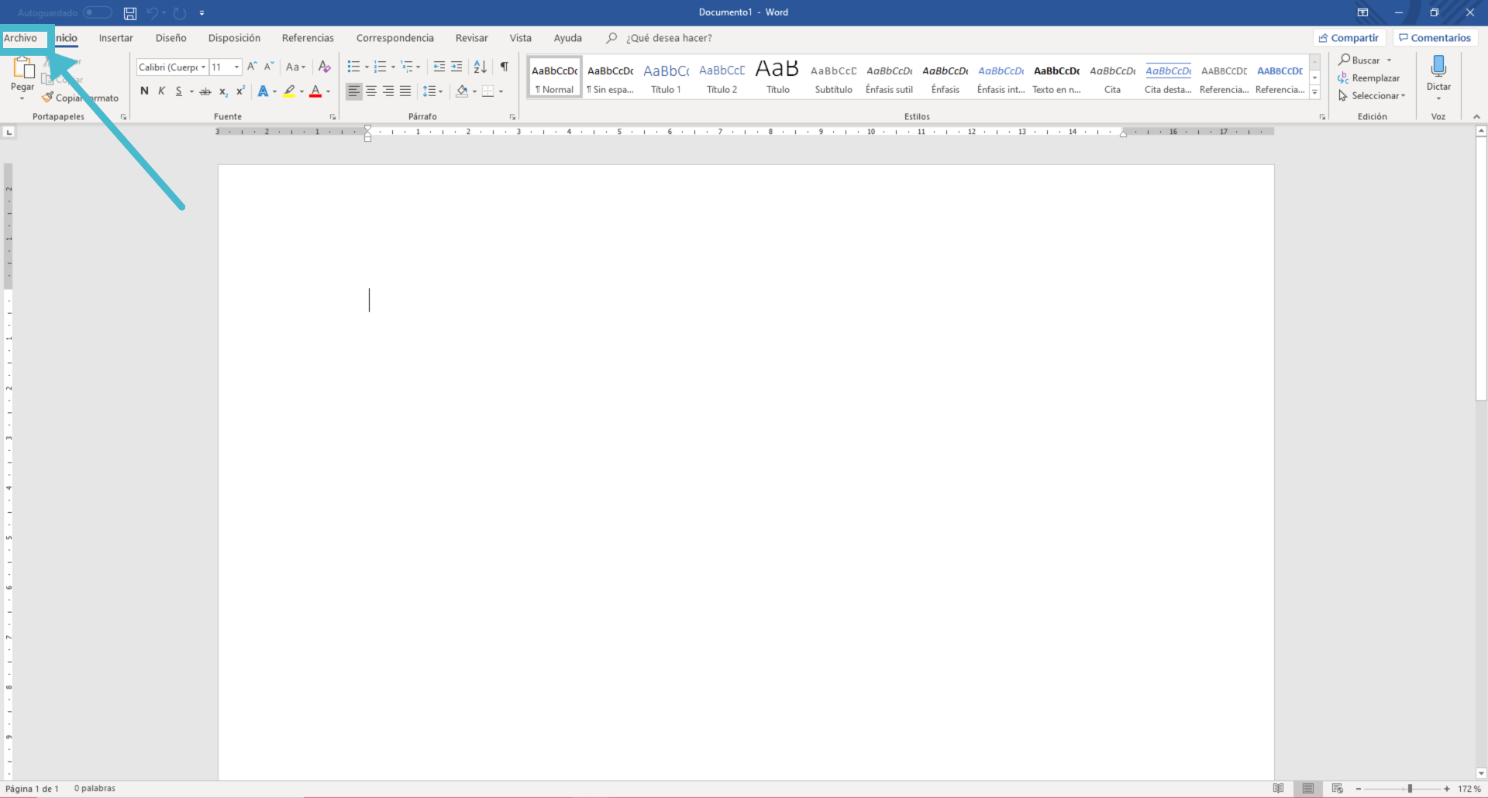Screen dimensions: 1488x798
Task: Open the font size dropdown
Action: [x=236, y=67]
